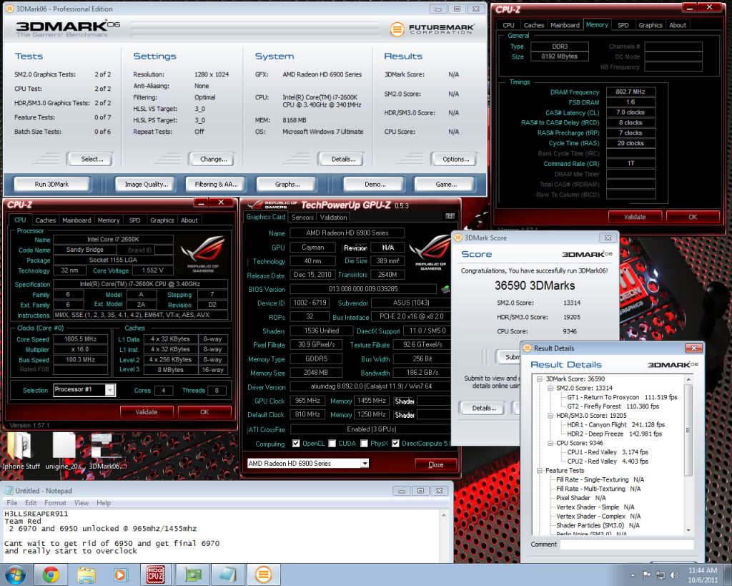732x586 pixels.
Task: Click Details... in 3DMark Score window
Action: tap(484, 408)
